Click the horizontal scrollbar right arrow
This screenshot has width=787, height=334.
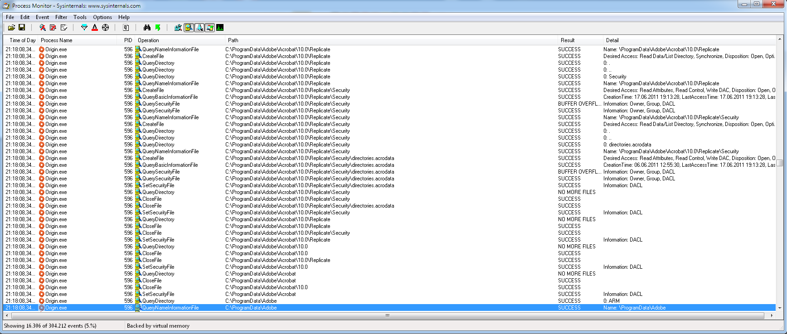(x=772, y=315)
